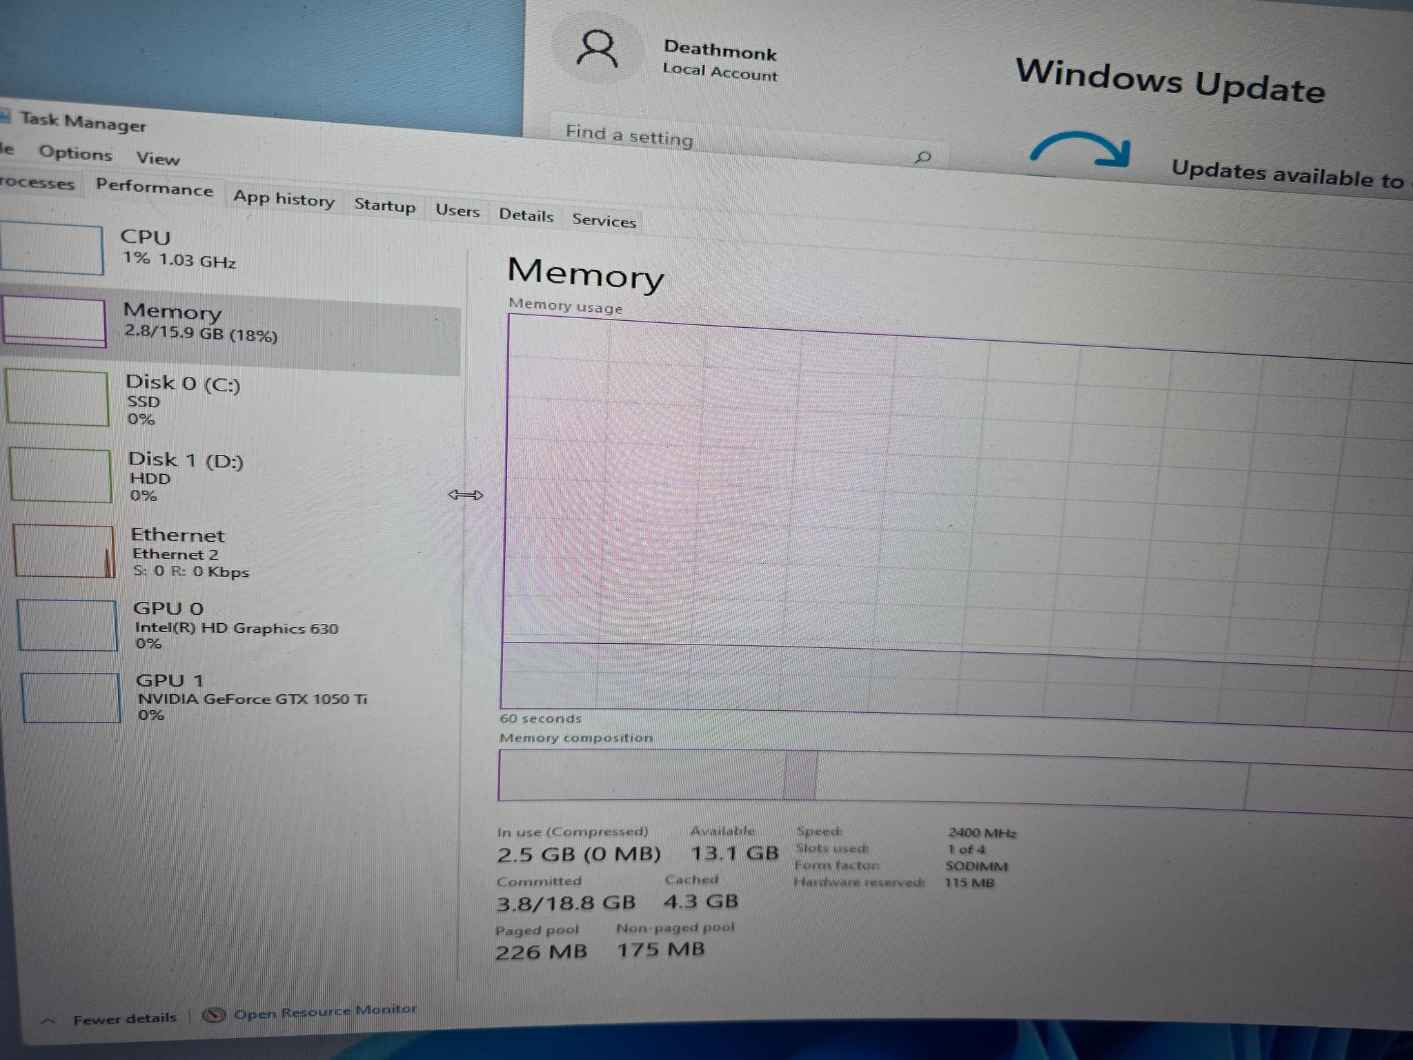Click the Deathmonk account name in Settings

click(x=720, y=50)
